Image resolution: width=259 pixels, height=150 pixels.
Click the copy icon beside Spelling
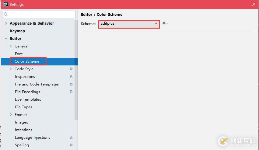[x=71, y=145]
